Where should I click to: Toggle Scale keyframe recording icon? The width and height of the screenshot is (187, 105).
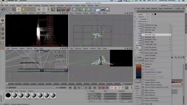click(x=115, y=88)
